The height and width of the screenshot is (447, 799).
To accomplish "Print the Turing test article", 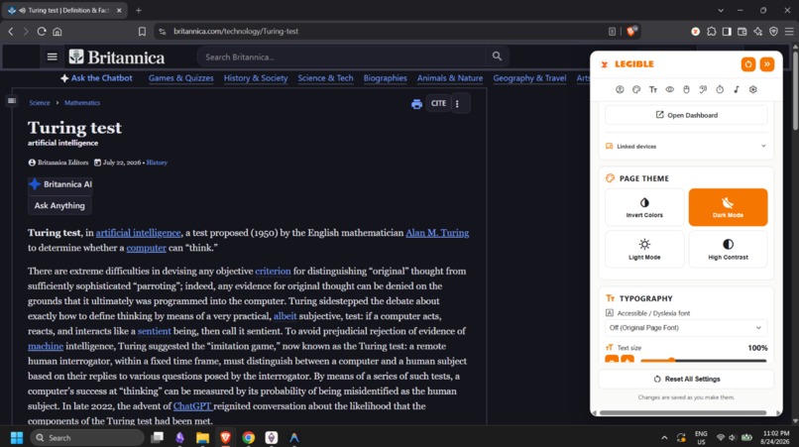I will 416,104.
